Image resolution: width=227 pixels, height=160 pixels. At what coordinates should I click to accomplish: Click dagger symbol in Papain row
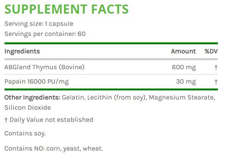tap(216, 81)
